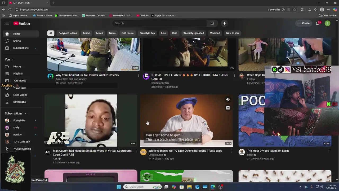Select the Bodycam videos chip

(68, 33)
